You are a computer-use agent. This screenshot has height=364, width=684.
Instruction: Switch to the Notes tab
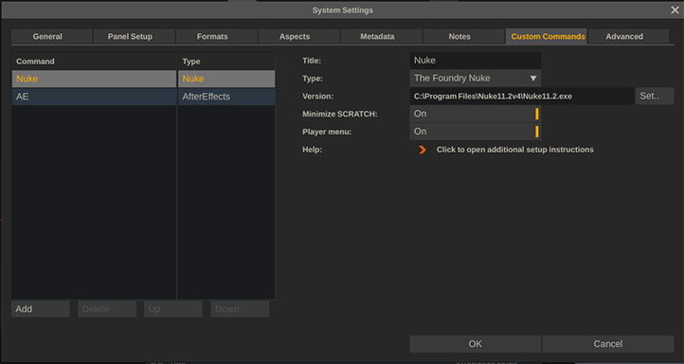[464, 37]
